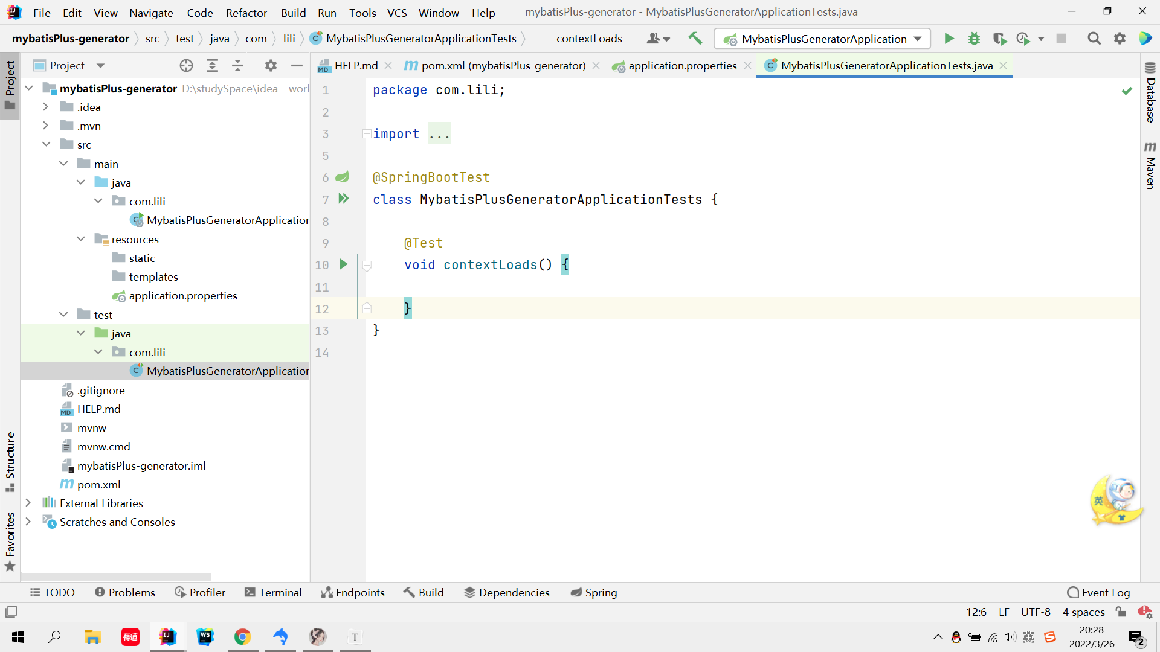Open the Code With Me user icon

(657, 39)
